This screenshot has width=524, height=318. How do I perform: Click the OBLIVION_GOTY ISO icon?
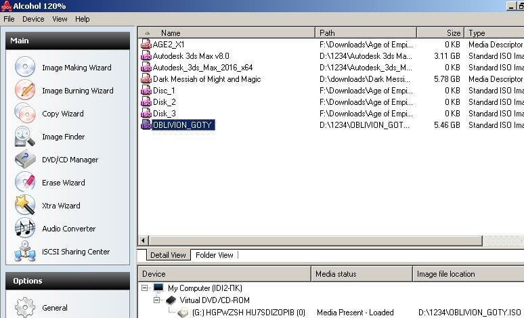146,124
